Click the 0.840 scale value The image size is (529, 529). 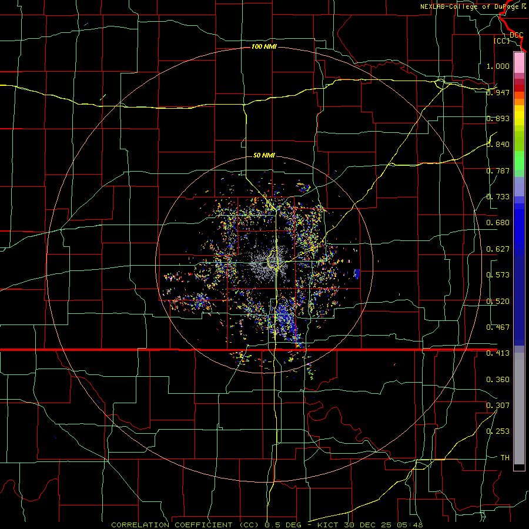(498, 145)
